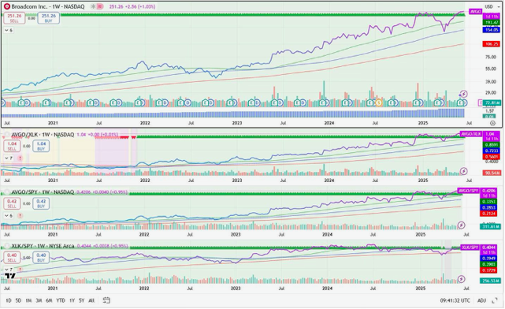Click the green 193.47 price label

[491, 23]
